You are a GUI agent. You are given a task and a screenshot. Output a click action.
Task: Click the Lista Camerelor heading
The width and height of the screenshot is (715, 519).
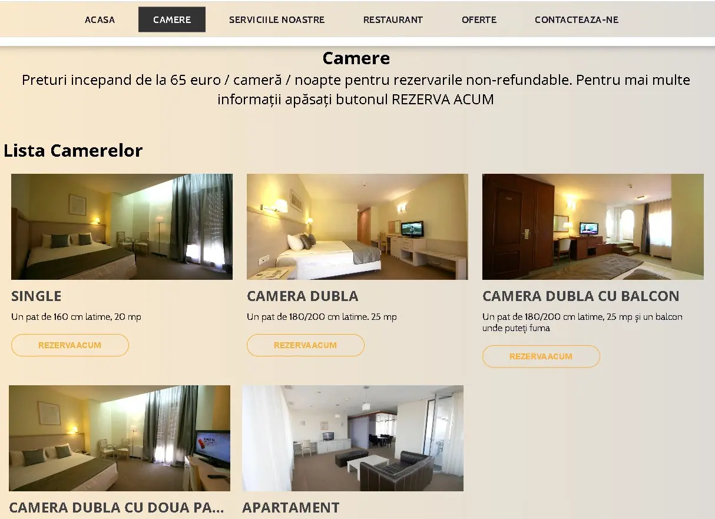73,151
